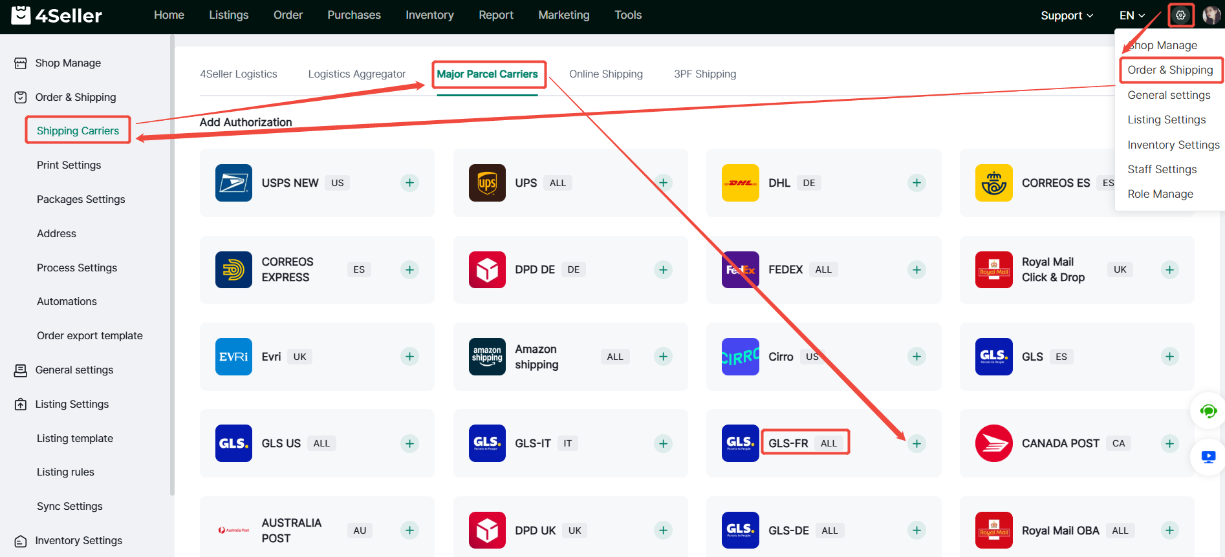Add AUSTRALIA POST authorization plus
This screenshot has height=557, width=1225.
point(409,531)
